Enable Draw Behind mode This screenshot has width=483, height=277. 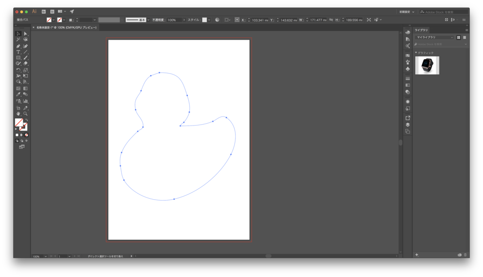coord(22,141)
